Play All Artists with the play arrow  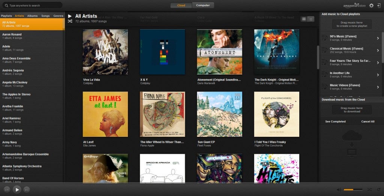click(70, 16)
